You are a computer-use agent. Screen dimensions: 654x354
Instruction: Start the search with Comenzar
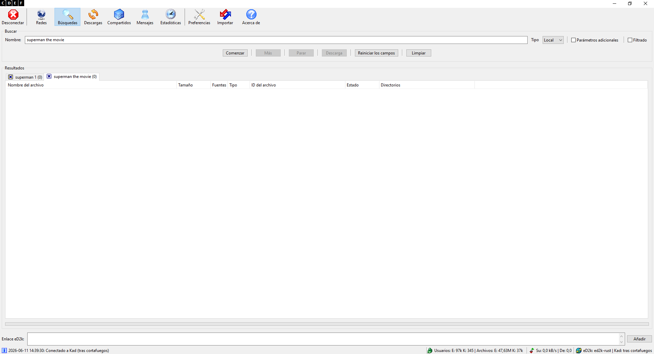(x=235, y=53)
